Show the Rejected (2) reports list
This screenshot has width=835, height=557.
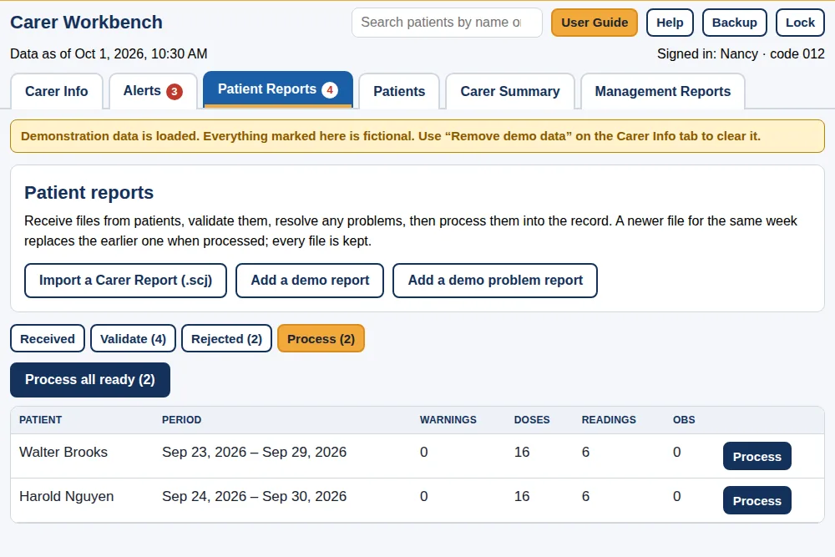point(227,339)
